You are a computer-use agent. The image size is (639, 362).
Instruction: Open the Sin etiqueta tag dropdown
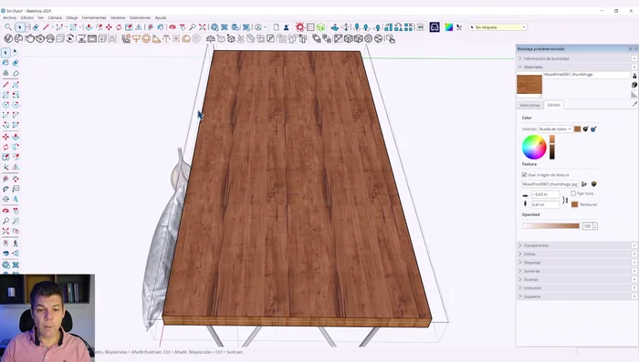pos(498,27)
